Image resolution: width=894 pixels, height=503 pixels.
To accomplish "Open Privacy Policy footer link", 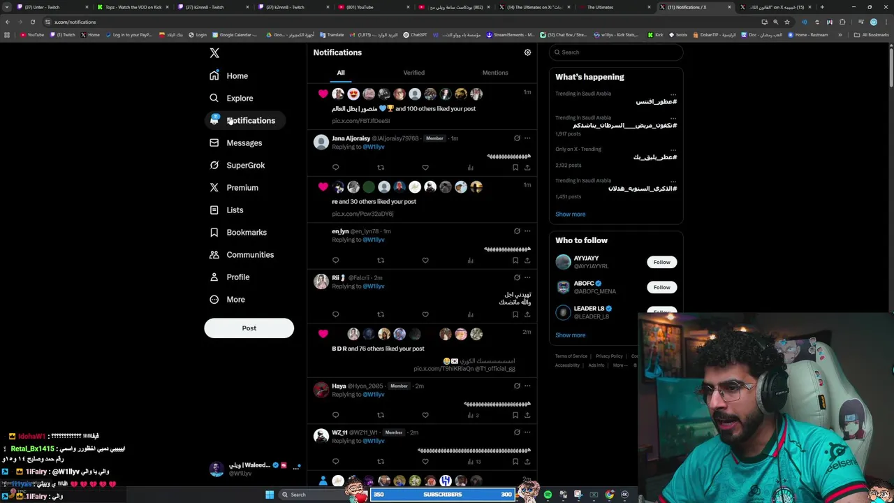I will point(609,356).
